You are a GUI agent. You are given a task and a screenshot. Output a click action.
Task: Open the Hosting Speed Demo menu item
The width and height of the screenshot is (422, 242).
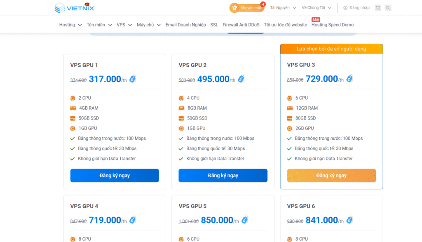click(x=332, y=25)
